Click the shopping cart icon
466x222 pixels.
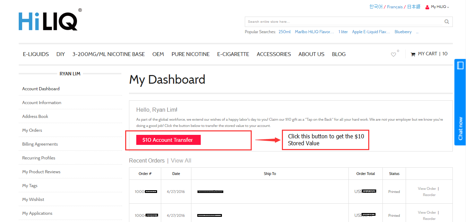413,54
